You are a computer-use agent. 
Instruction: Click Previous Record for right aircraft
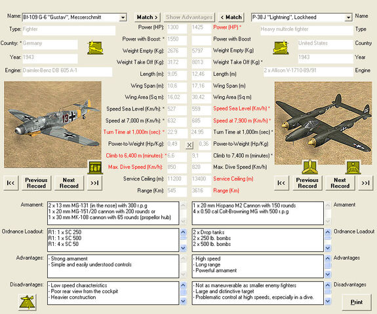pos(308,183)
